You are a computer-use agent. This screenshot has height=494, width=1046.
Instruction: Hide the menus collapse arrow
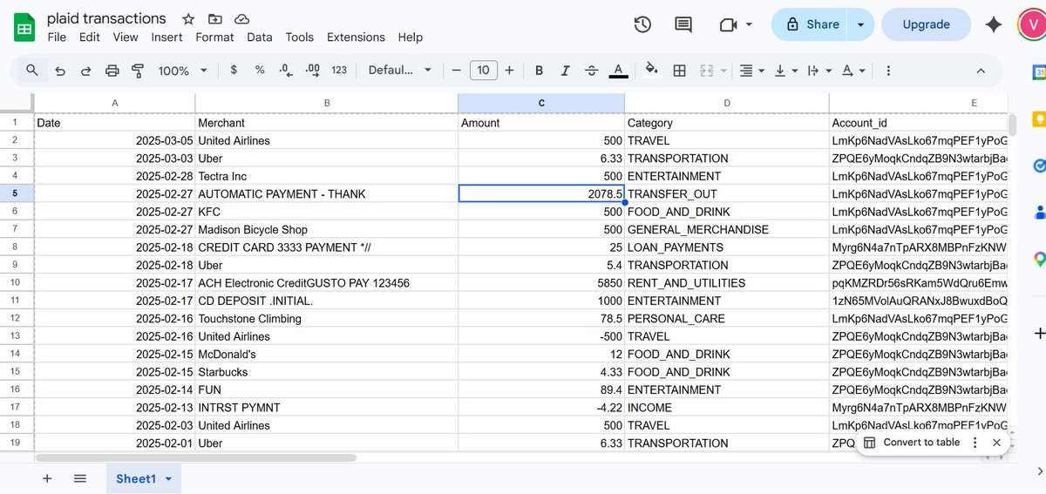coord(981,71)
